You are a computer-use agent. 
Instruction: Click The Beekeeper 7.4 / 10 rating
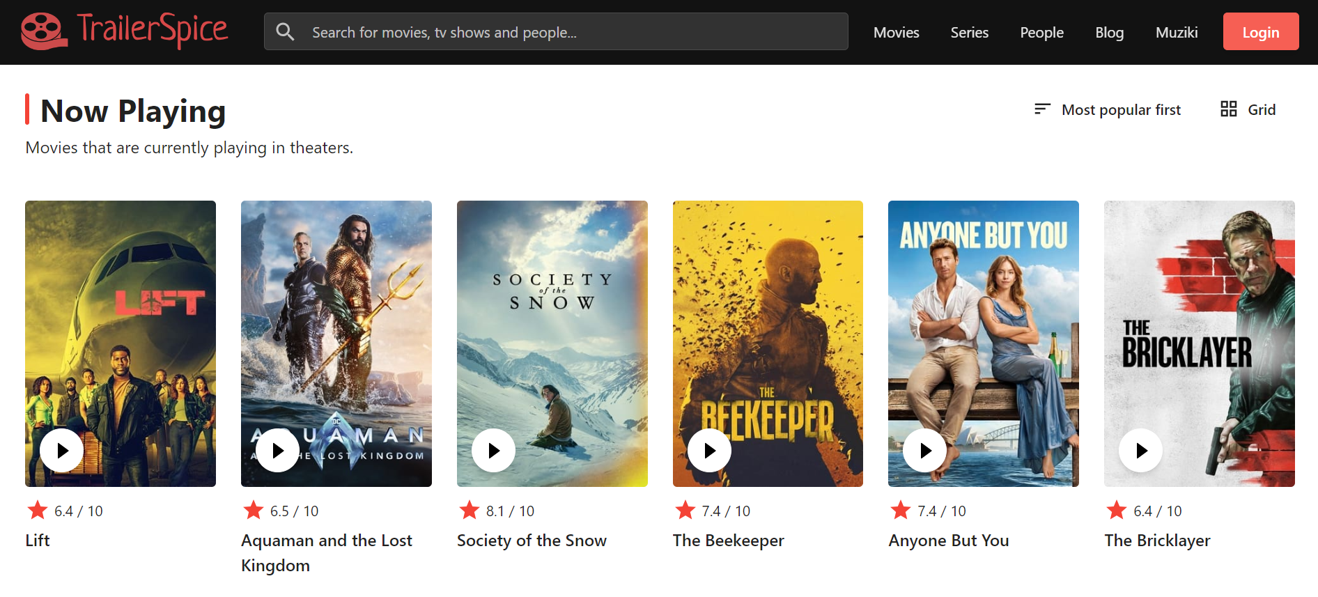pos(726,511)
